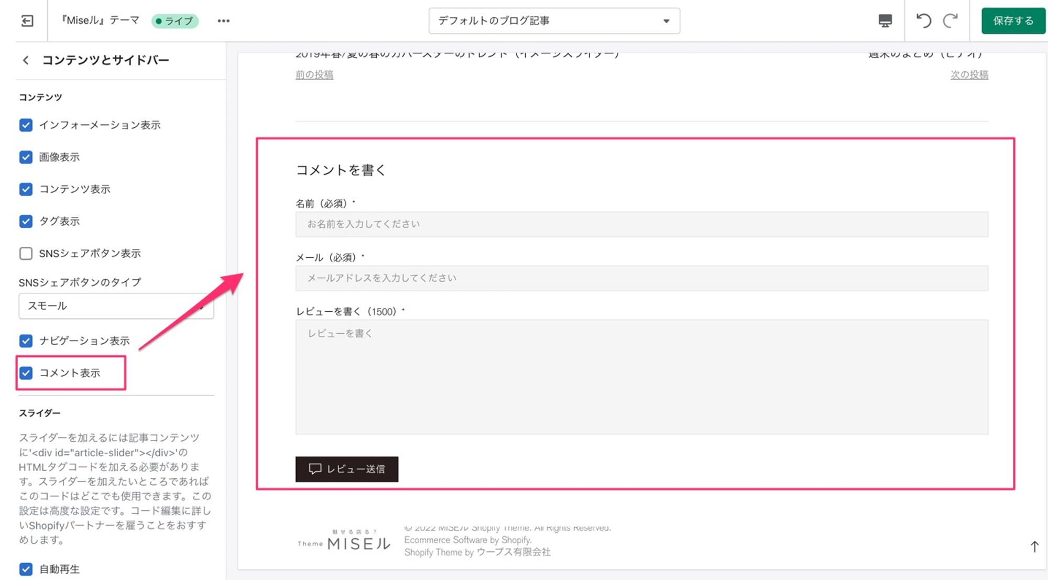
Task: Click the scroll-to-top arrow icon
Action: pos(1034,546)
